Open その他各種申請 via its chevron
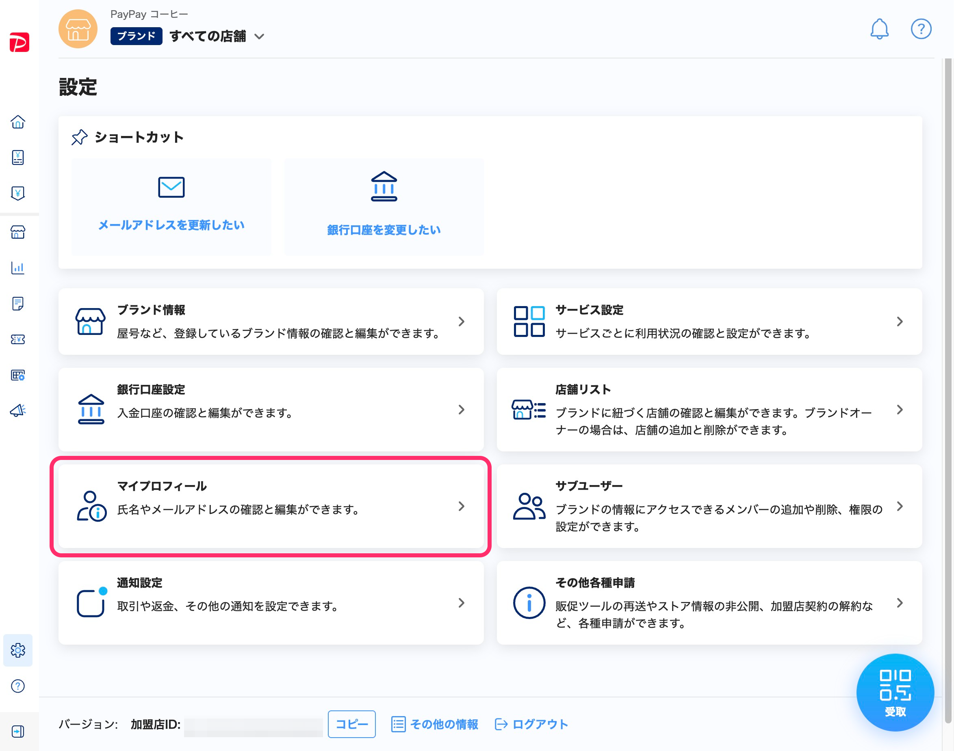Image resolution: width=954 pixels, height=751 pixels. [900, 603]
